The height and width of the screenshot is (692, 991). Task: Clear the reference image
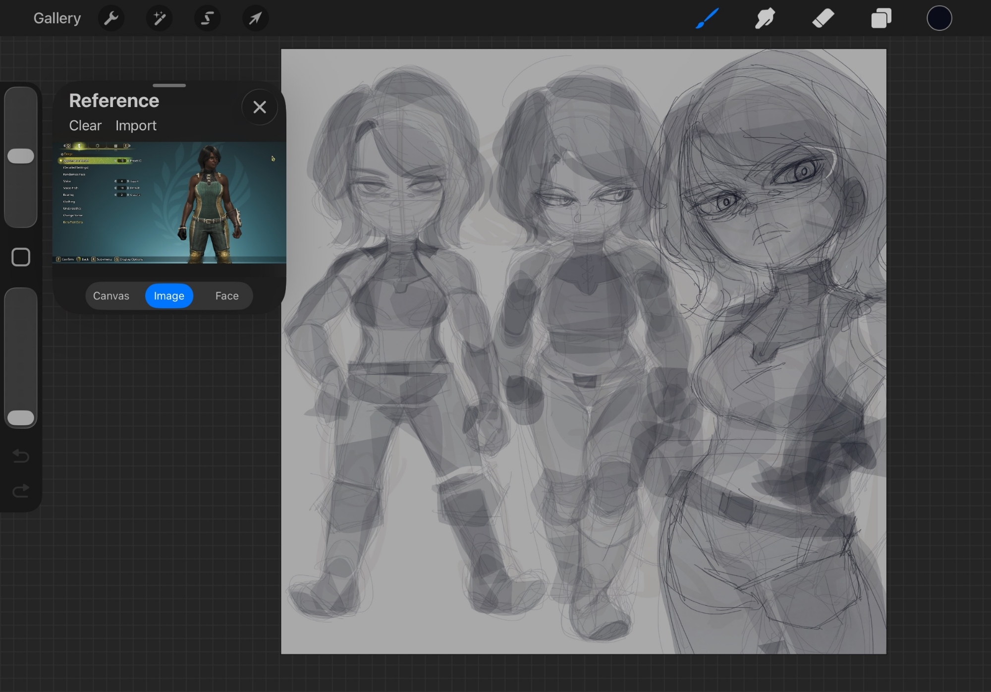85,126
